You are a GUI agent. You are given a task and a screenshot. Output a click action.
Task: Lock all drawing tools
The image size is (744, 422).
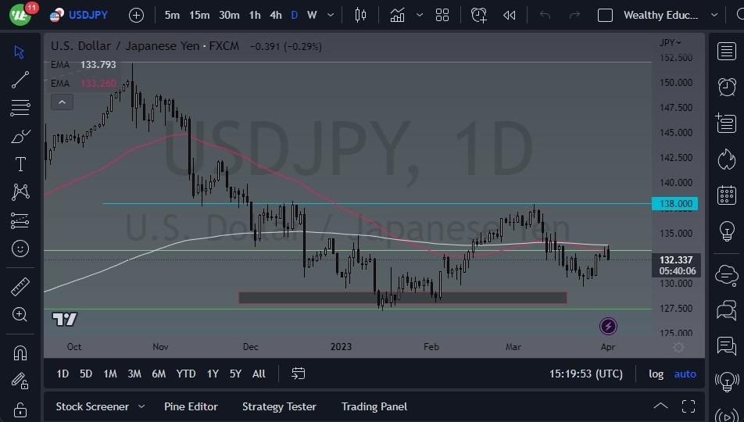(x=20, y=409)
